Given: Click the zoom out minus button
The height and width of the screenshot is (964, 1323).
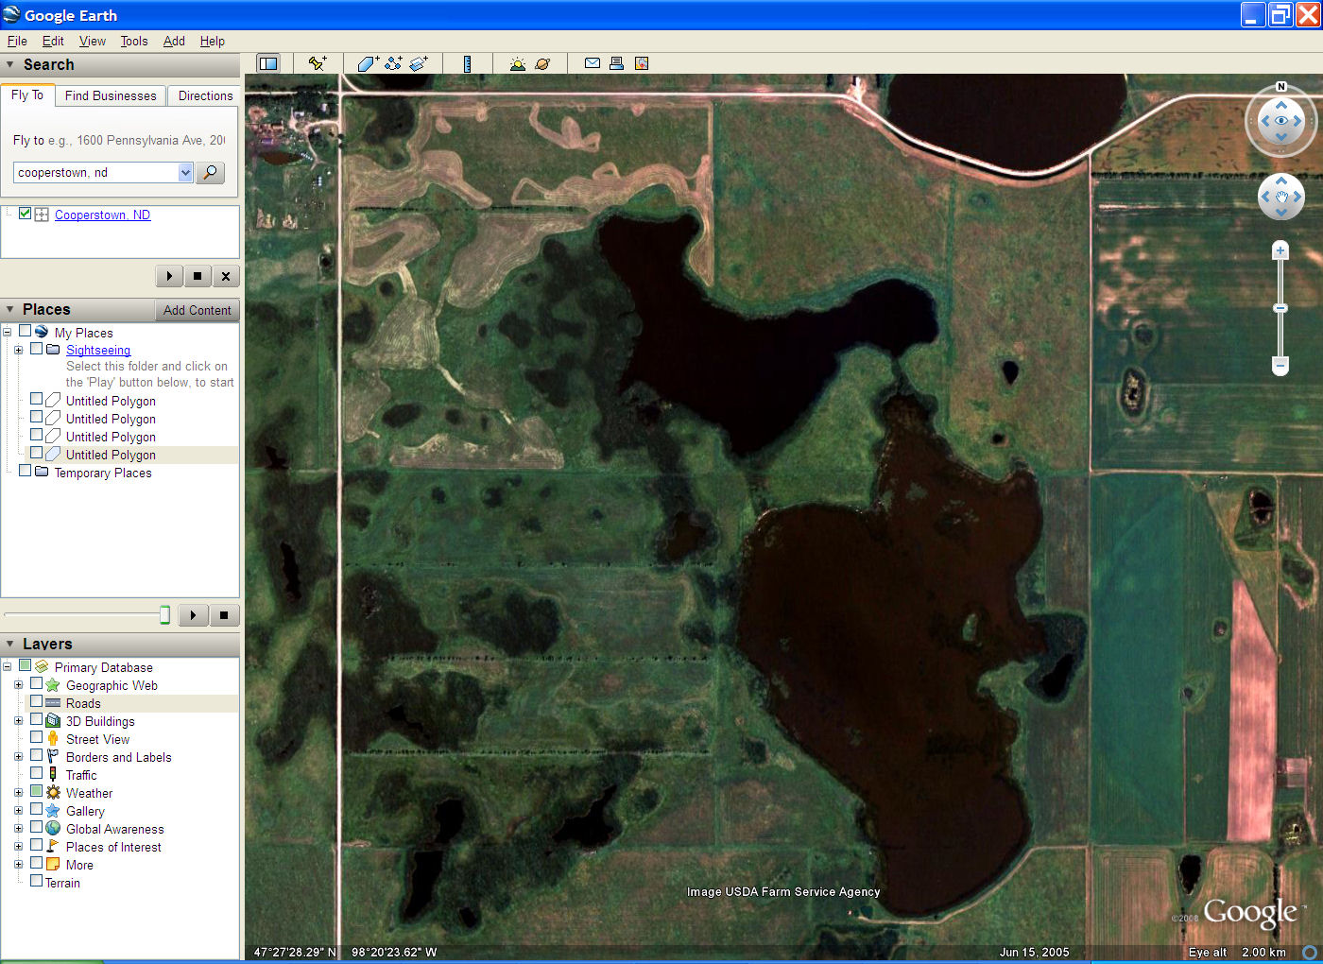Looking at the screenshot, I should point(1280,365).
